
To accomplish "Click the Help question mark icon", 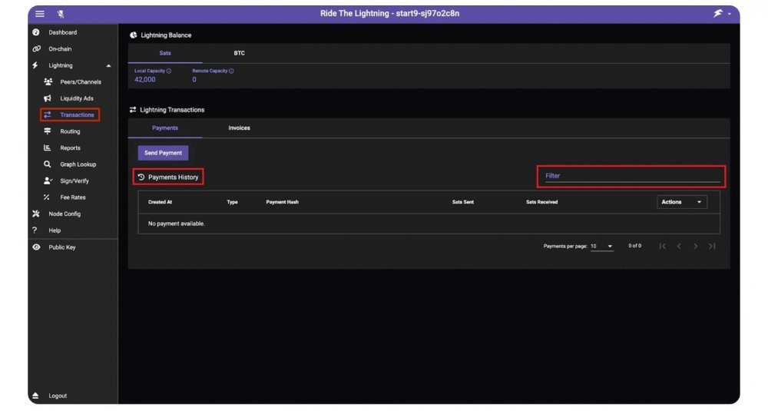I will coord(35,230).
